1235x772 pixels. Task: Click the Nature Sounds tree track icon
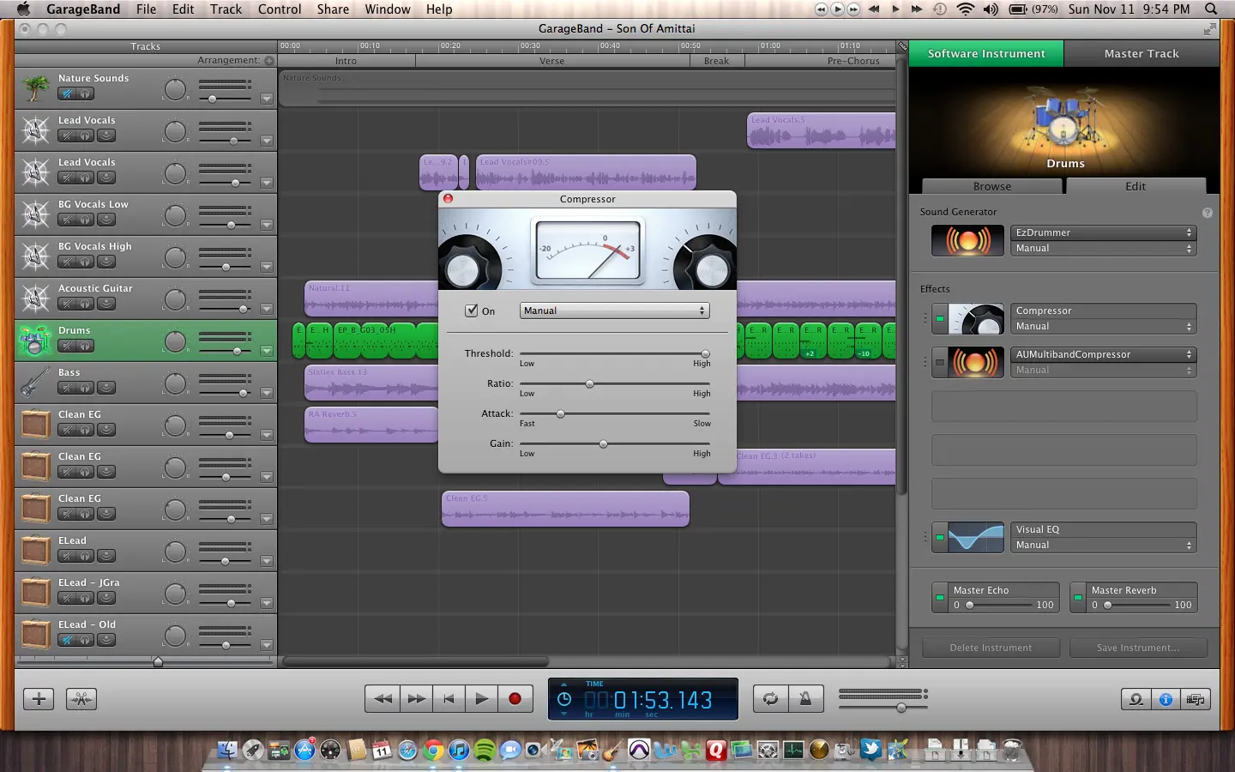click(36, 88)
